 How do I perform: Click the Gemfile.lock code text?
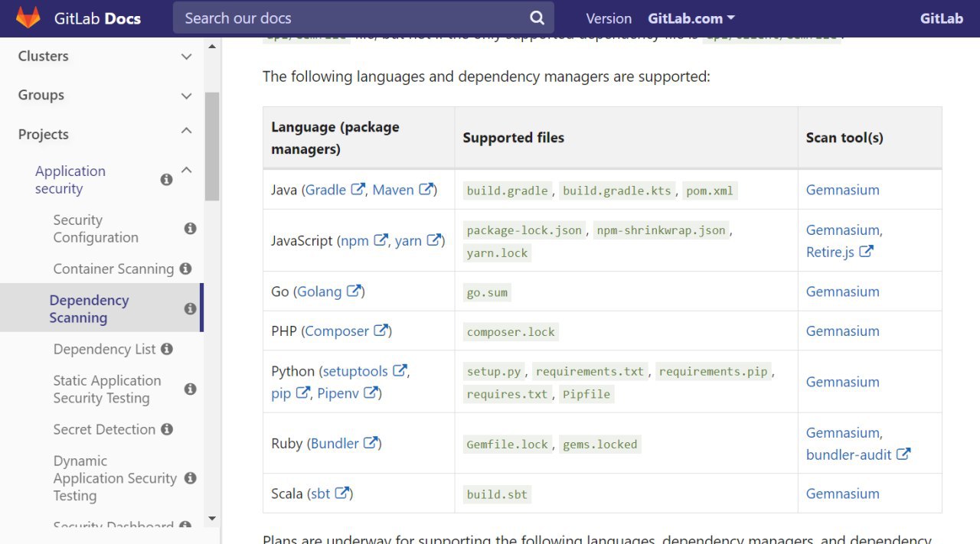pos(508,445)
